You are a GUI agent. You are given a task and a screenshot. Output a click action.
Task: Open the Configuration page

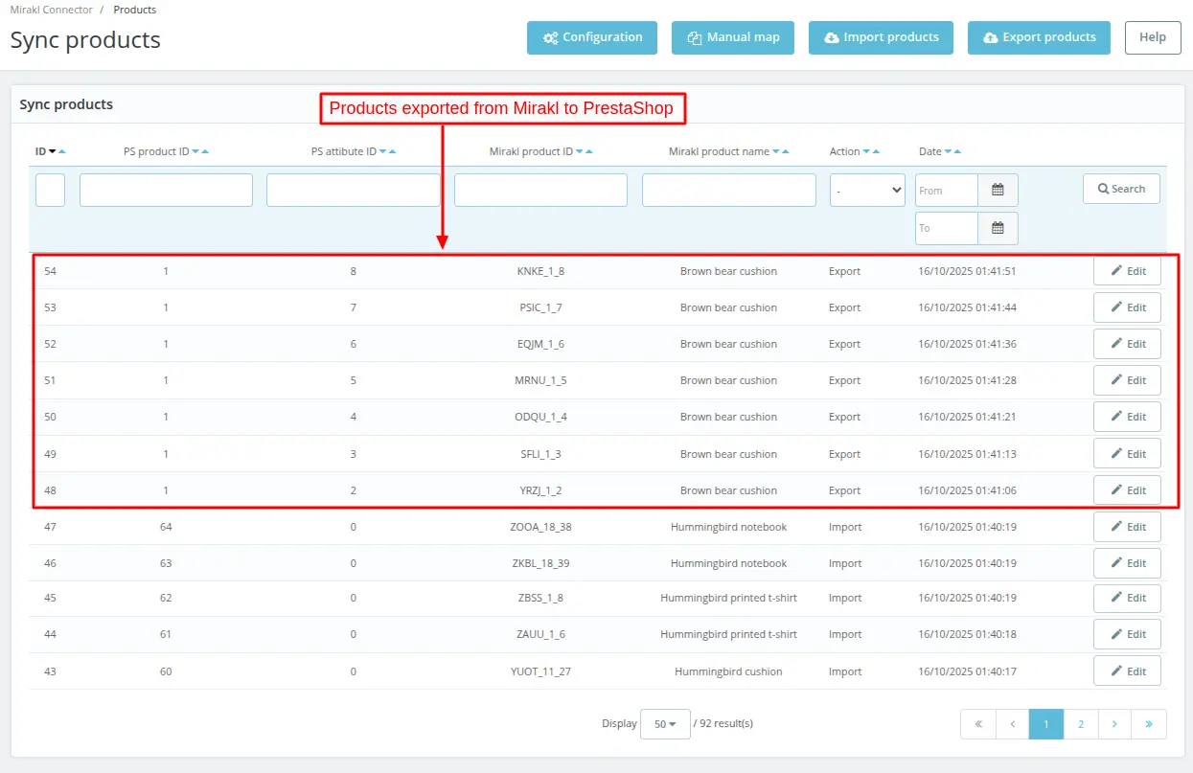(x=592, y=37)
